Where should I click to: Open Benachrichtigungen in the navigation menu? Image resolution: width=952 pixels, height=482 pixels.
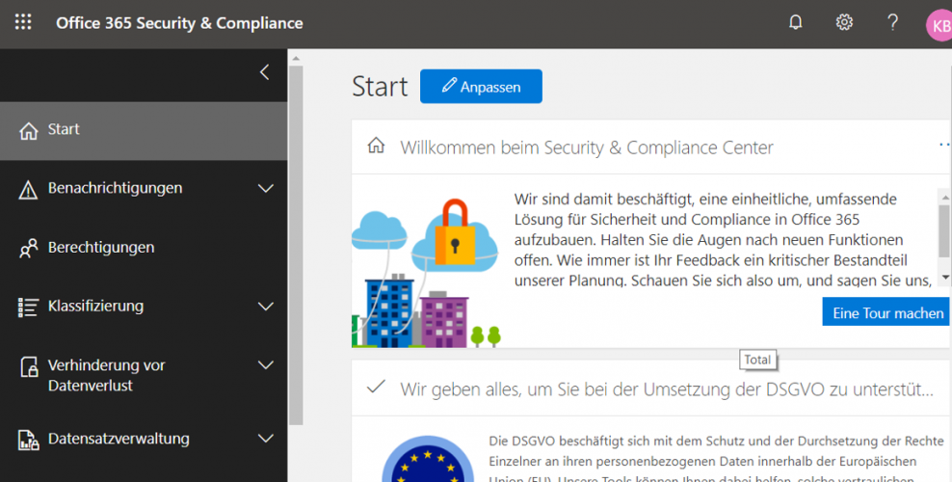pyautogui.click(x=144, y=189)
